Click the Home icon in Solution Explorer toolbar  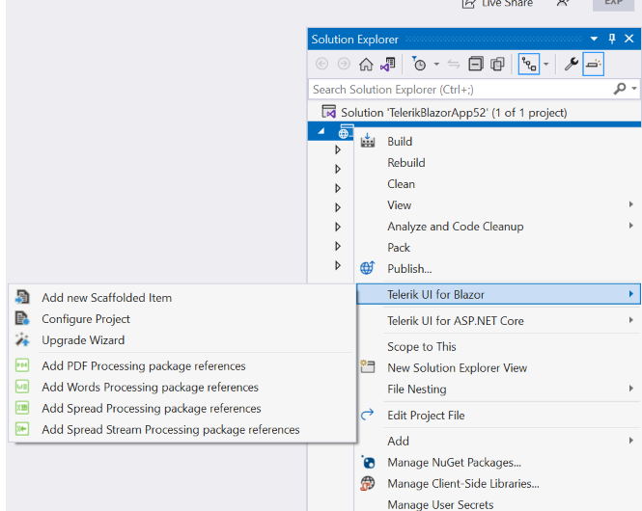[x=366, y=65]
